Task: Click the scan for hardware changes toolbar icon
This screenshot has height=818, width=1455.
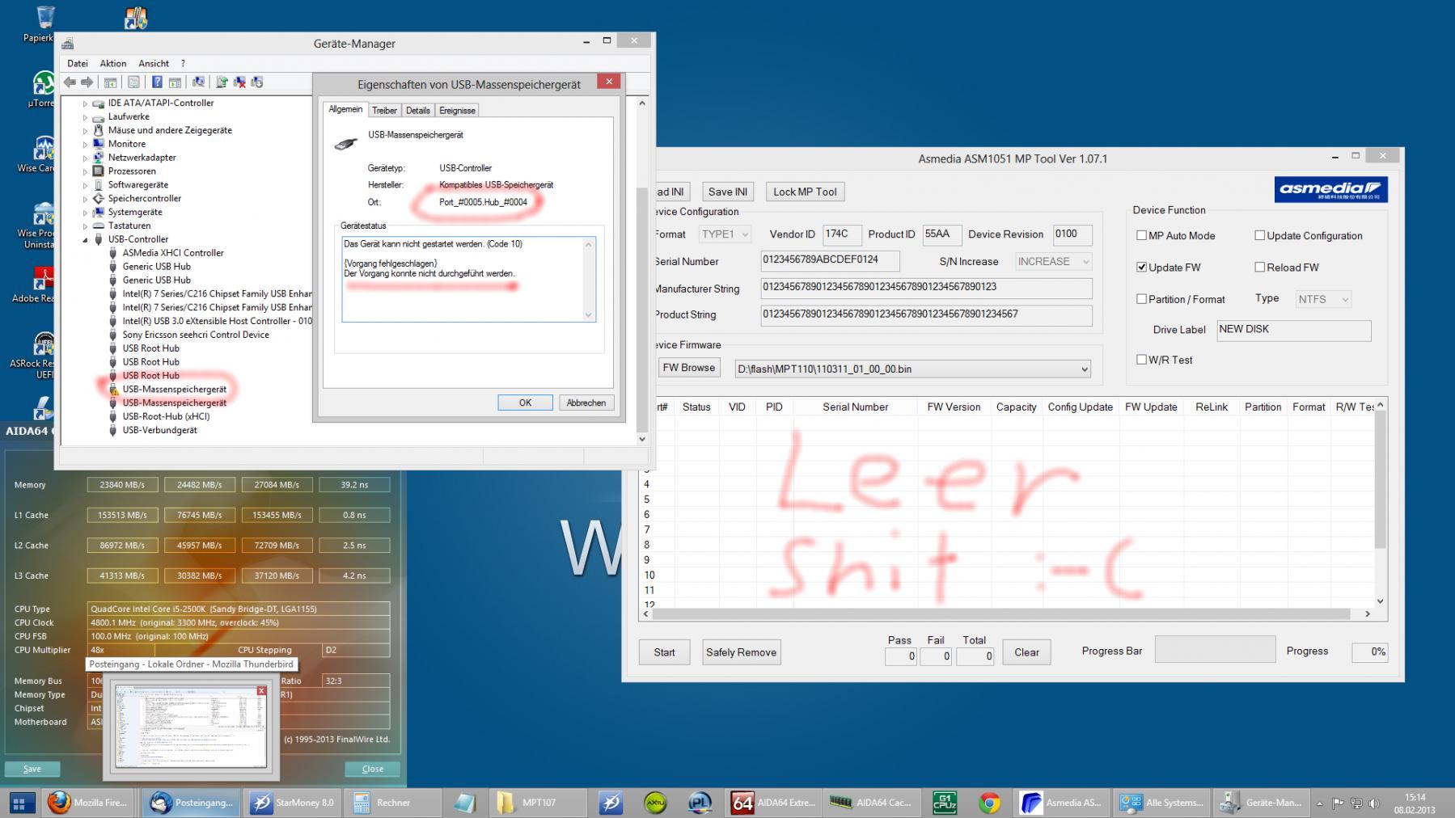Action: (198, 82)
